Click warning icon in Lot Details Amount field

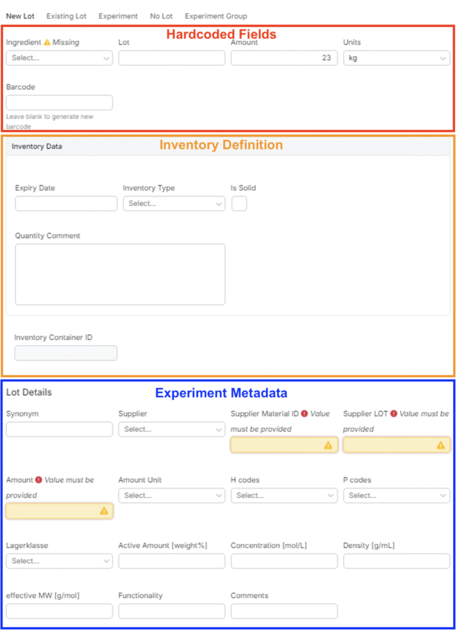click(x=103, y=511)
